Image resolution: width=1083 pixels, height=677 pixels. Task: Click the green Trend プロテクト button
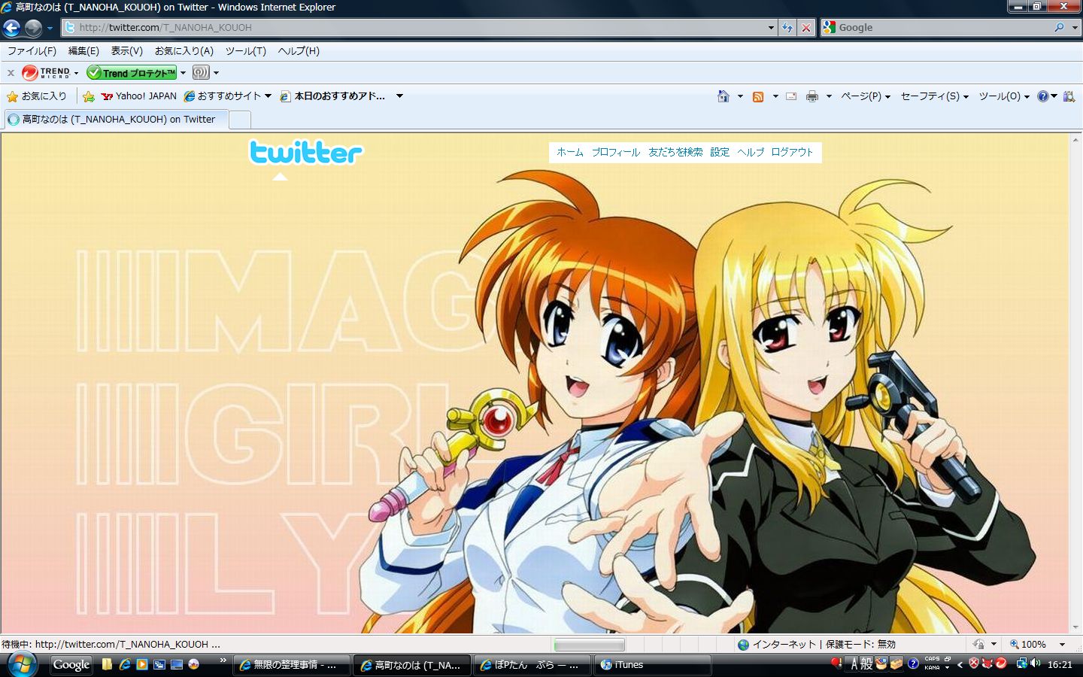coord(132,73)
